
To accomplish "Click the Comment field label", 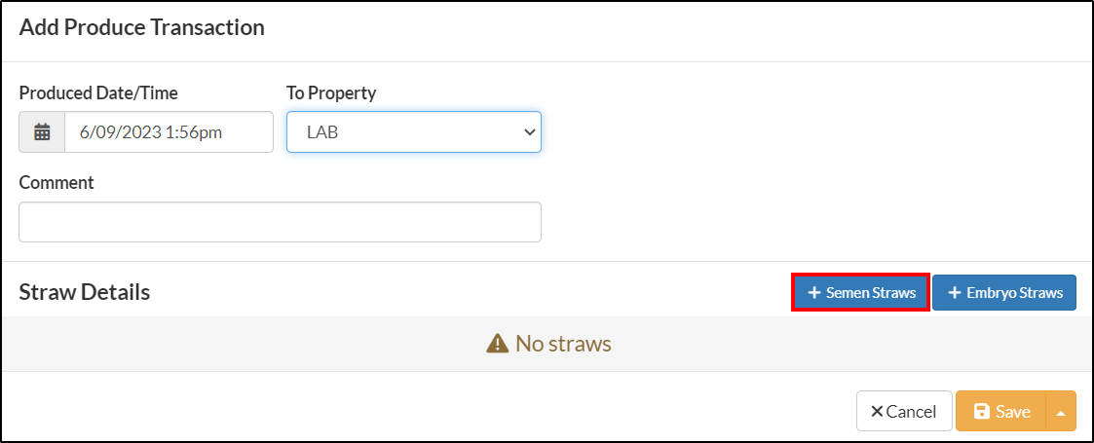I will [57, 183].
